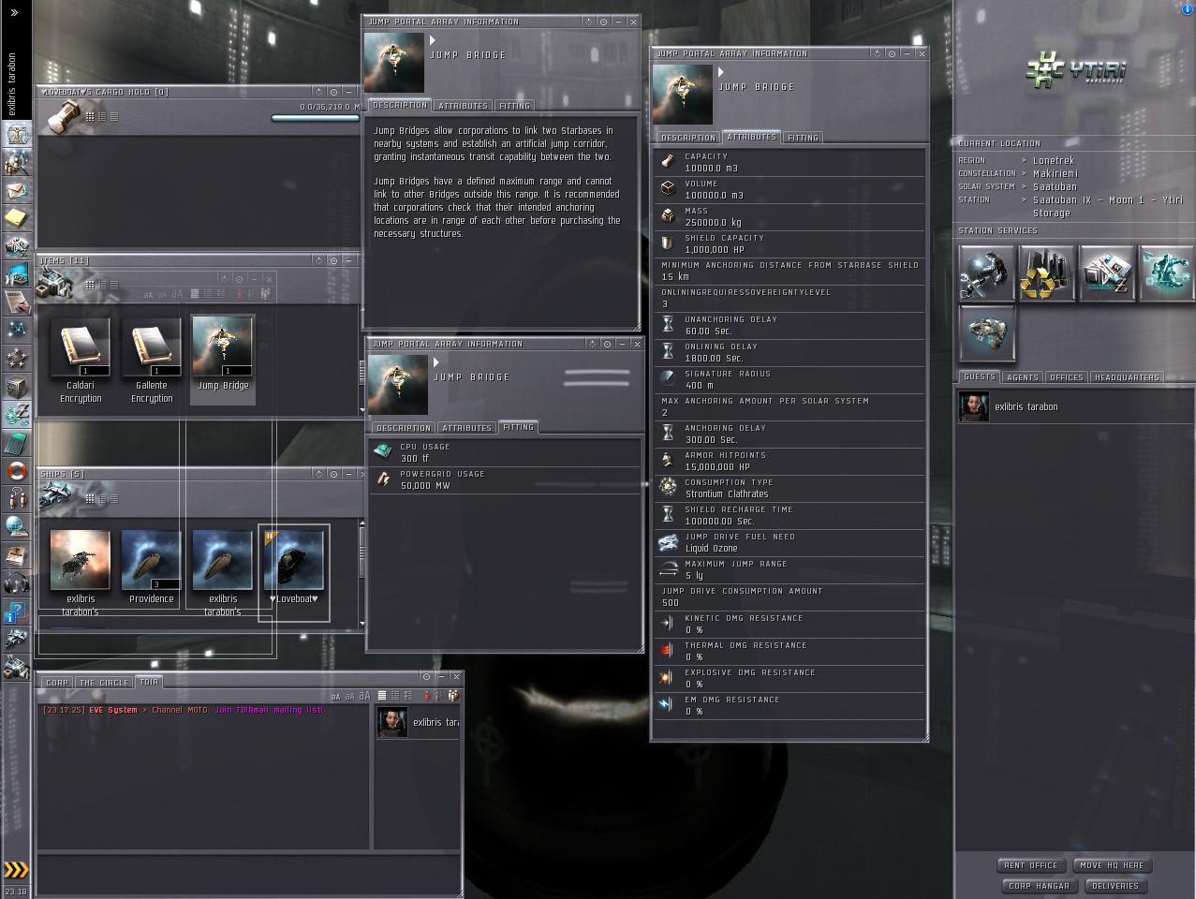The width and height of the screenshot is (1196, 899).
Task: Open the yellow Notepad icon in sidebar
Action: click(16, 218)
